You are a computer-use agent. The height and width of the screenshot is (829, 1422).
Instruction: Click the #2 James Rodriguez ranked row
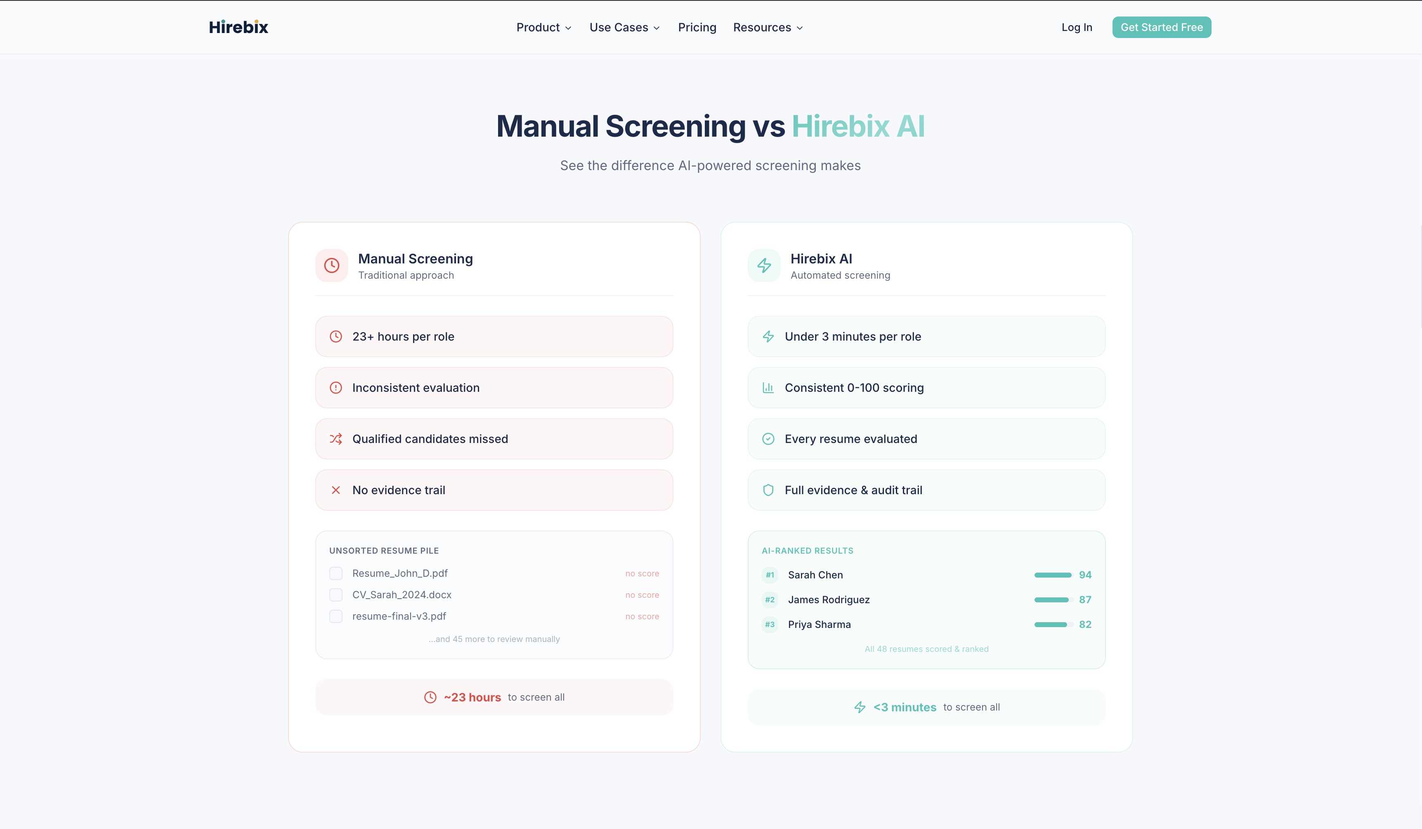click(828, 600)
